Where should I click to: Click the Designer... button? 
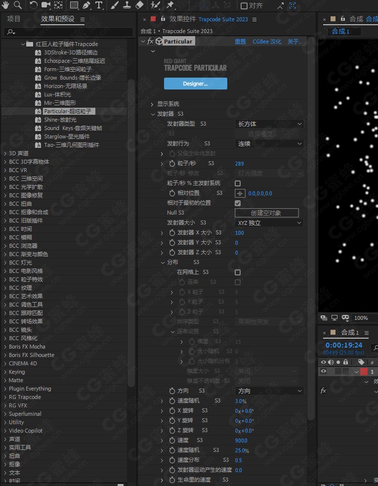coord(196,84)
